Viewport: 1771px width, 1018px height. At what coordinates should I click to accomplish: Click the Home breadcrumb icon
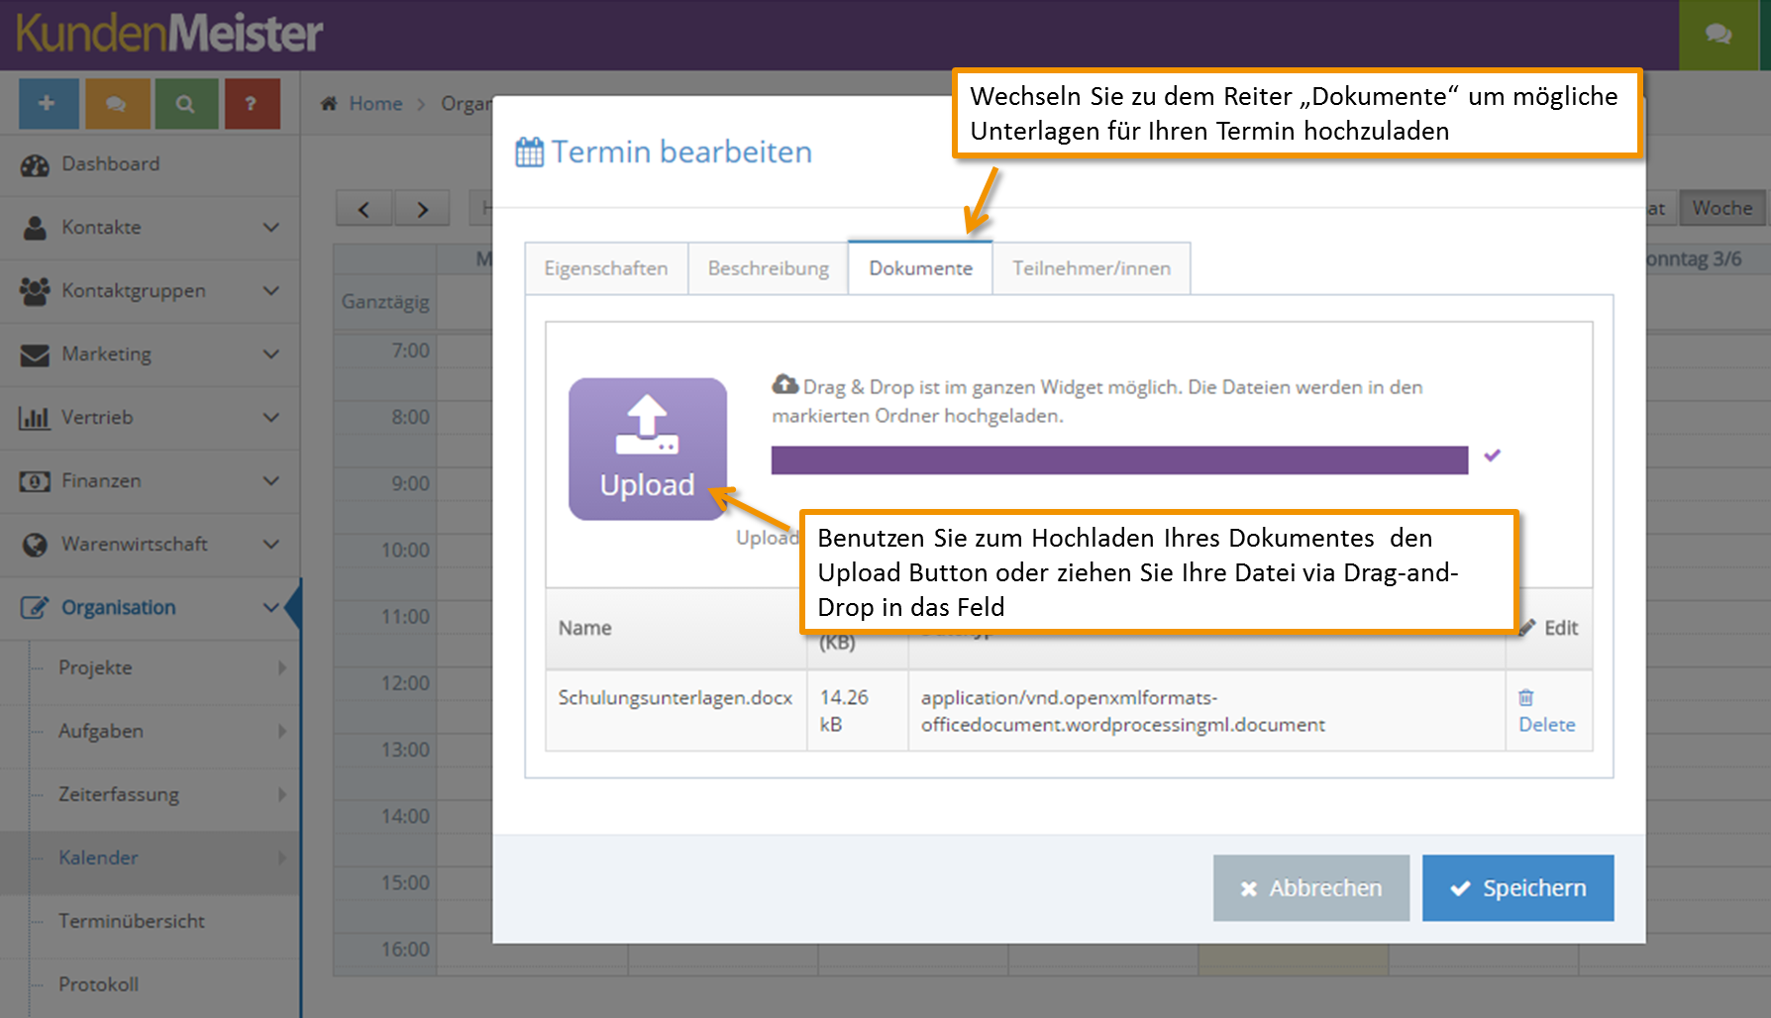(330, 103)
